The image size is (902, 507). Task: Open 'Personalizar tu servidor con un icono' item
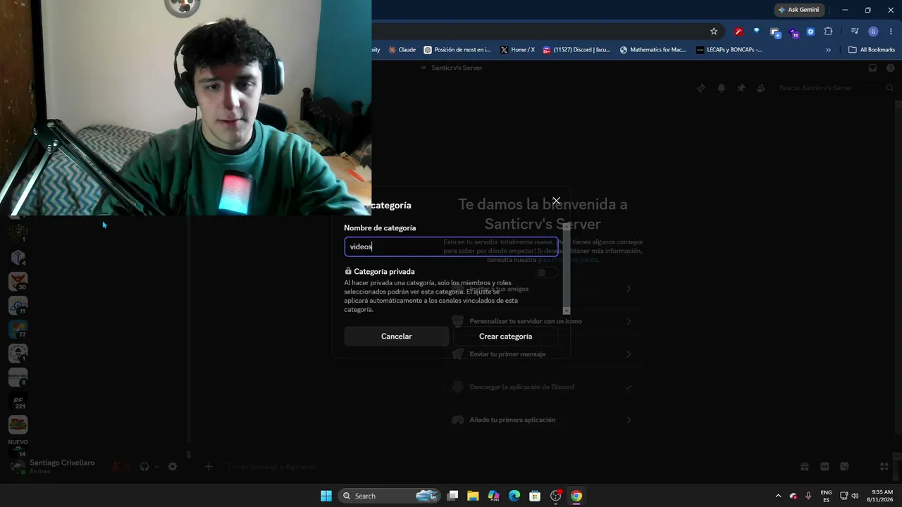point(543,321)
